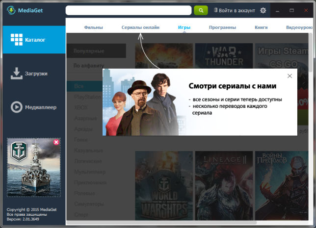316x228 pixels.
Task: Open the Войны Престолов game card
Action: coord(282,185)
